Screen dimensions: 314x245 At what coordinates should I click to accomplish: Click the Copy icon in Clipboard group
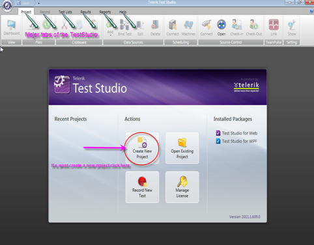[x=79, y=25]
